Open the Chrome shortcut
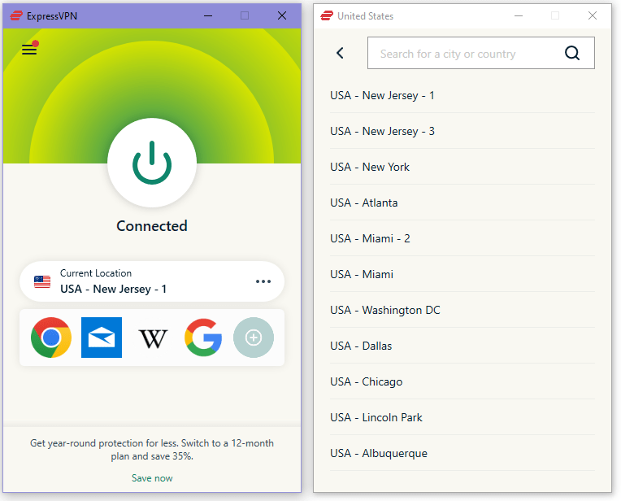The height and width of the screenshot is (501, 621). point(51,338)
